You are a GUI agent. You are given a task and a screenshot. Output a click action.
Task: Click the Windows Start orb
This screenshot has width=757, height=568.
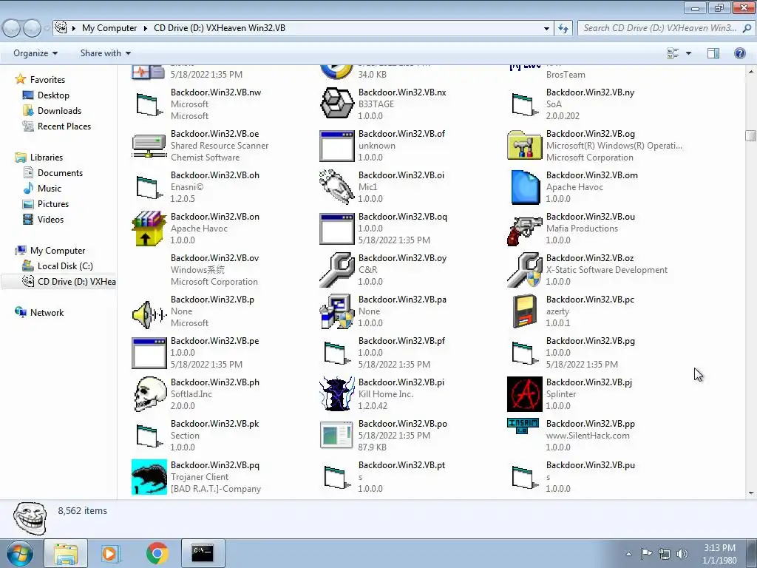click(18, 553)
